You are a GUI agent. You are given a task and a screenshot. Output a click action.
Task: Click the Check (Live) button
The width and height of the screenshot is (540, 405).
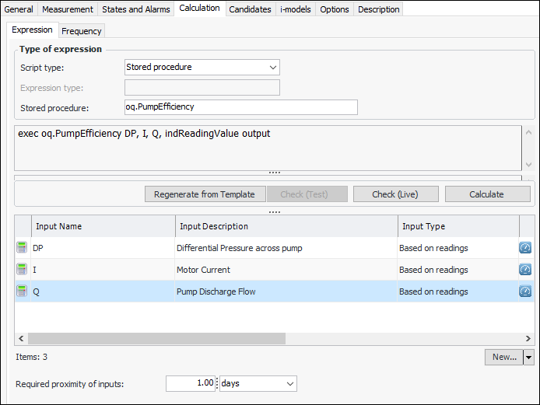point(395,194)
